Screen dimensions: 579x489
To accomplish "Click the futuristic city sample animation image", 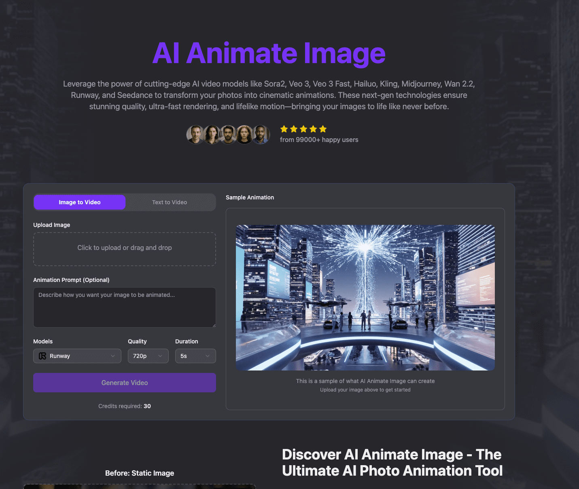I will (365, 297).
